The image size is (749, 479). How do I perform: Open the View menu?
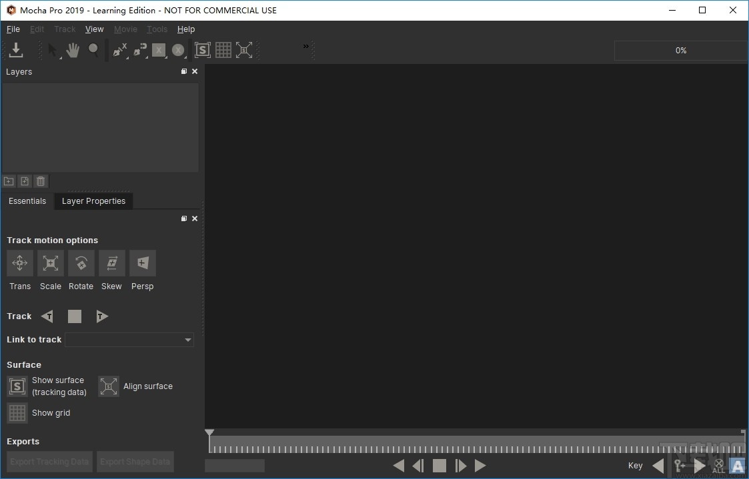pyautogui.click(x=94, y=29)
